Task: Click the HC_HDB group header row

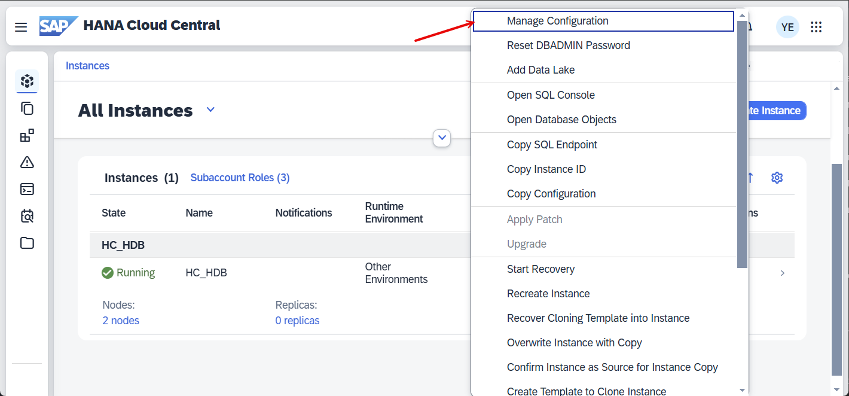Action: (442, 245)
